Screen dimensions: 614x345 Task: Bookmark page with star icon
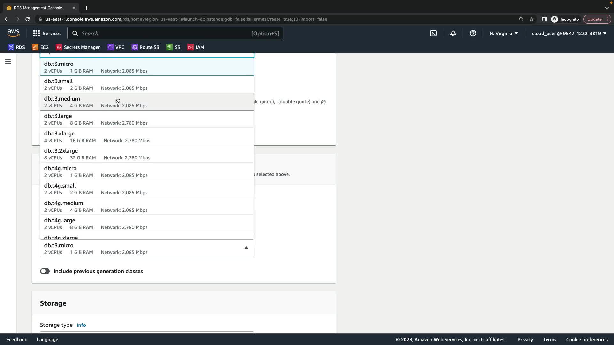(531, 19)
